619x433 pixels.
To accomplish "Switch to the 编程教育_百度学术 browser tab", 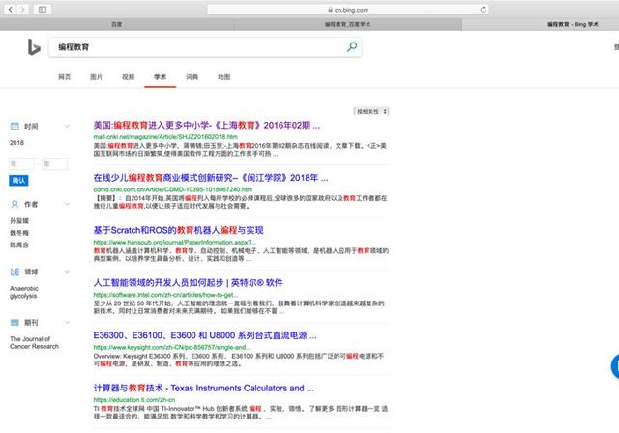I will click(x=348, y=24).
